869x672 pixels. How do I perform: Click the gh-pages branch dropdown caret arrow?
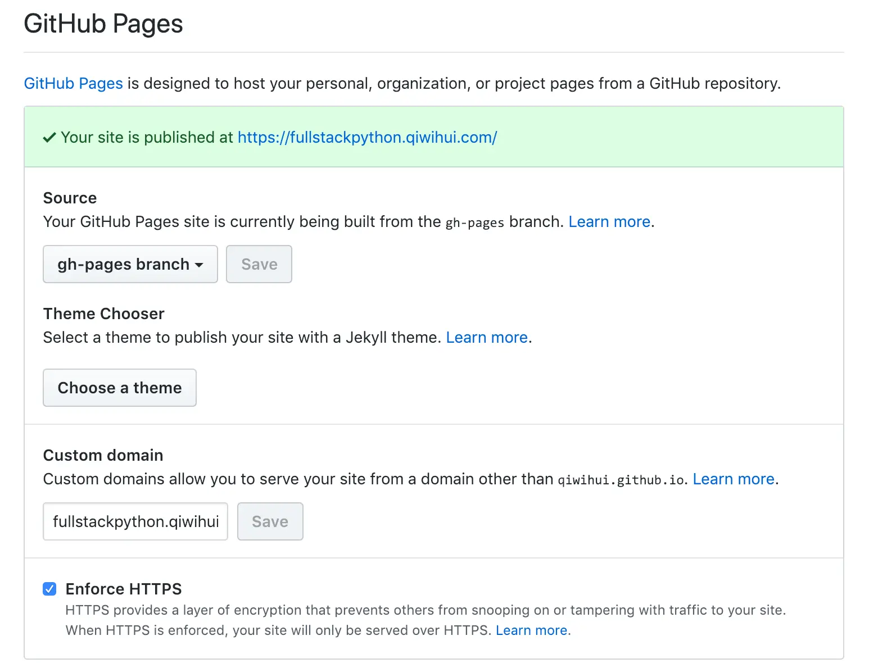(199, 265)
